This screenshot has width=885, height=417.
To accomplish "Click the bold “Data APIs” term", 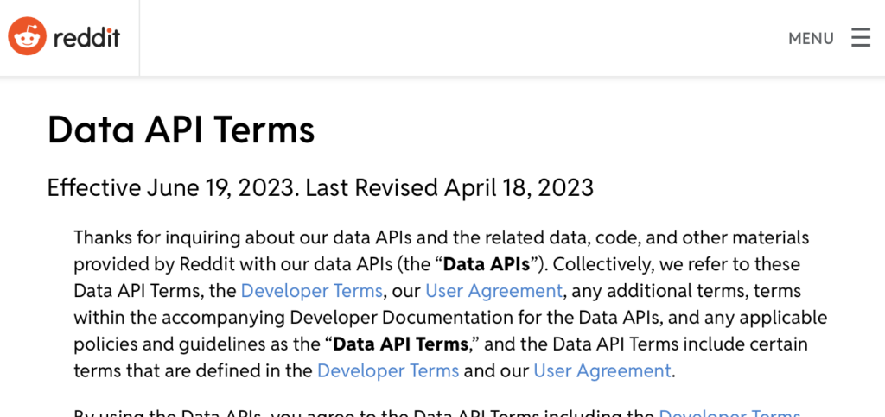I will (x=487, y=264).
